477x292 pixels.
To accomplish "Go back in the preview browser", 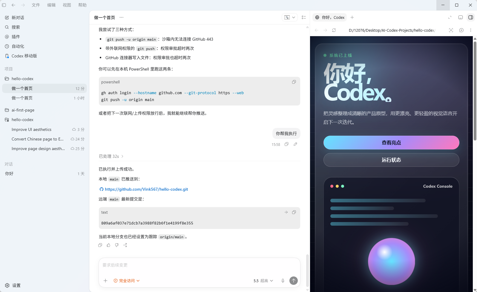I will tap(317, 30).
